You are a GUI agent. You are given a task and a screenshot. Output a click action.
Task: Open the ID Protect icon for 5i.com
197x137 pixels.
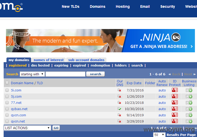tap(175, 90)
